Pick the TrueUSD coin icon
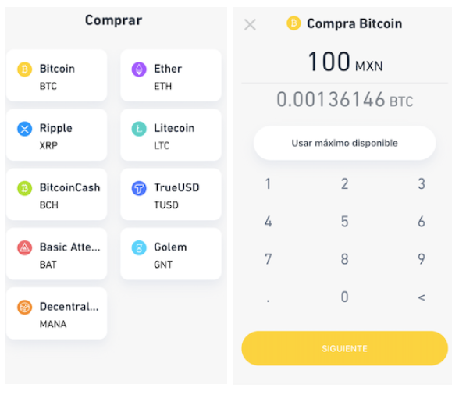 coord(139,188)
